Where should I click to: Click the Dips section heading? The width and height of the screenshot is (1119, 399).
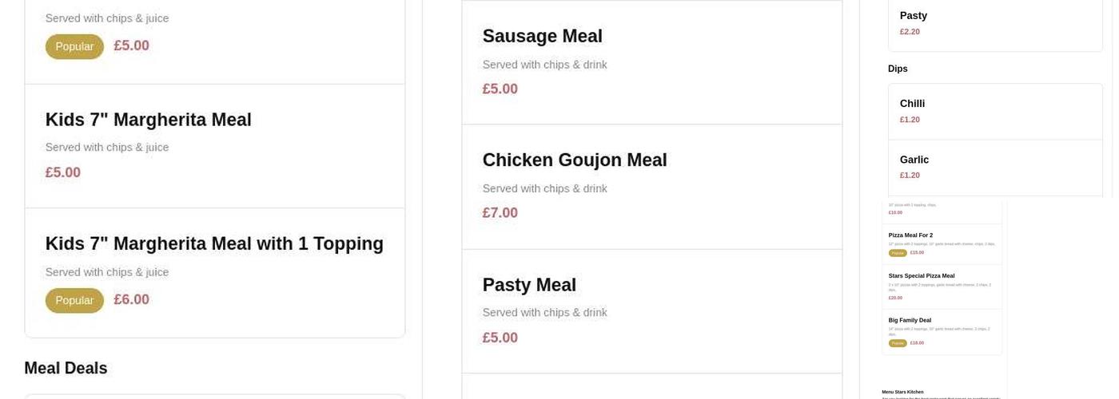pos(898,69)
